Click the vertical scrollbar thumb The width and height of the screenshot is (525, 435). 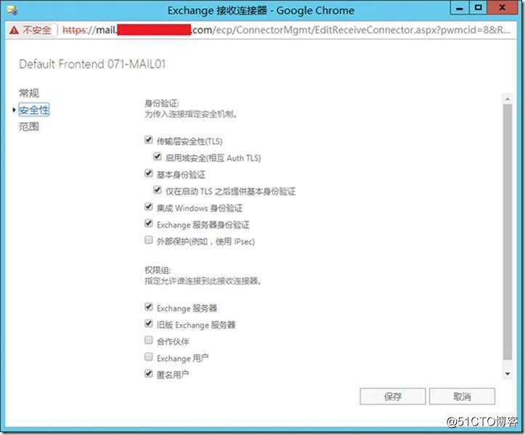coord(508,232)
